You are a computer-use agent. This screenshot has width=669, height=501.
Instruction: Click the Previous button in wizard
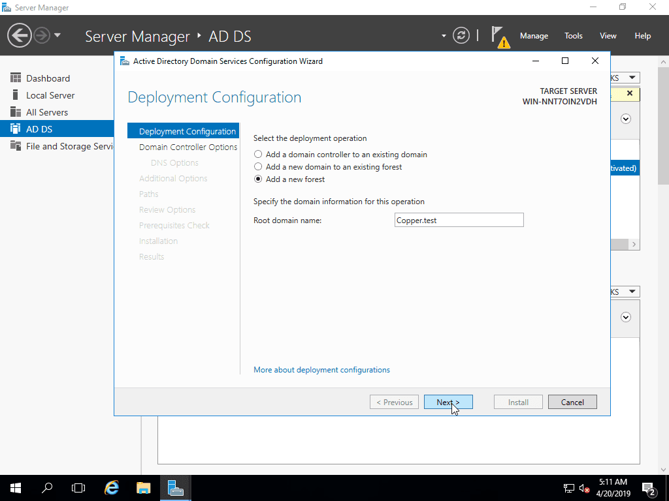click(394, 402)
